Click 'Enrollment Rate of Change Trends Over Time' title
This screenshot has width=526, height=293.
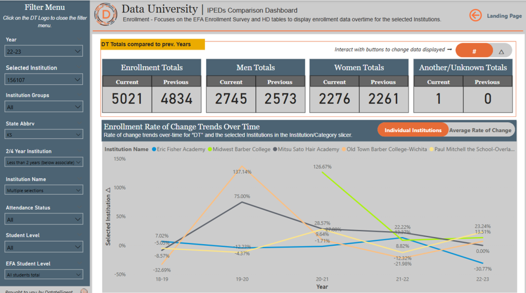181,127
